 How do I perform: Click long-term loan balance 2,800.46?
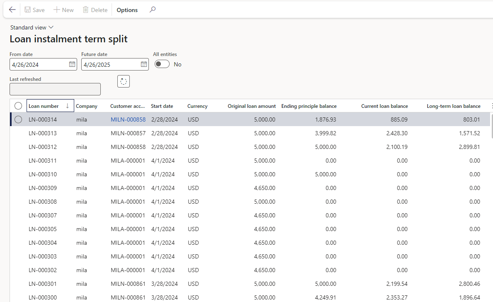469,284
